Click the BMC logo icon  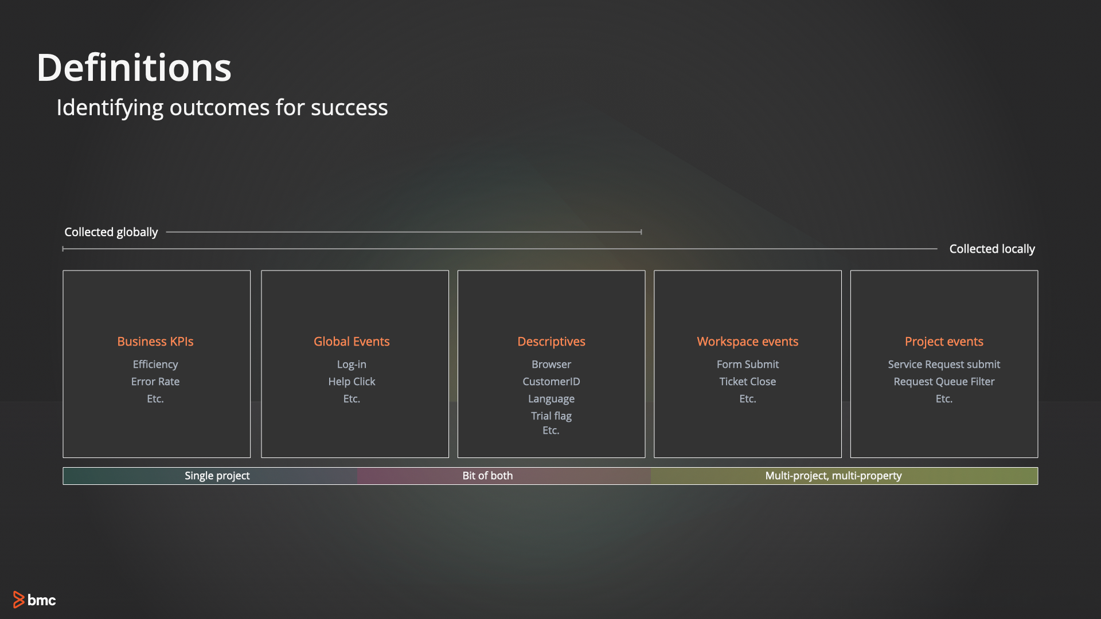click(19, 600)
